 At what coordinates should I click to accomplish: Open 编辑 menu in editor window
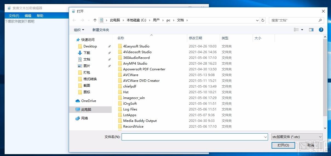tap(28, 16)
